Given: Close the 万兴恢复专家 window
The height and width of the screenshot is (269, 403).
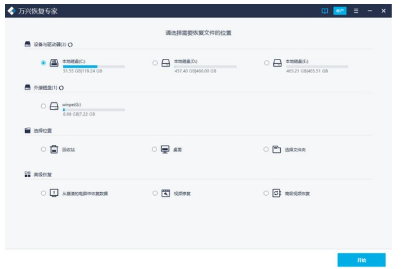Looking at the screenshot, I should 383,11.
